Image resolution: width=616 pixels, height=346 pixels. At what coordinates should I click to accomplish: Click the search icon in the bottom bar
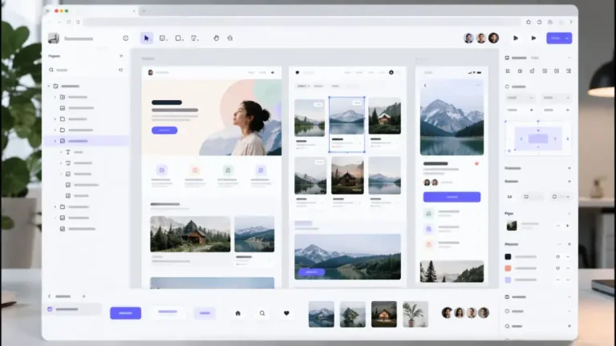262,313
